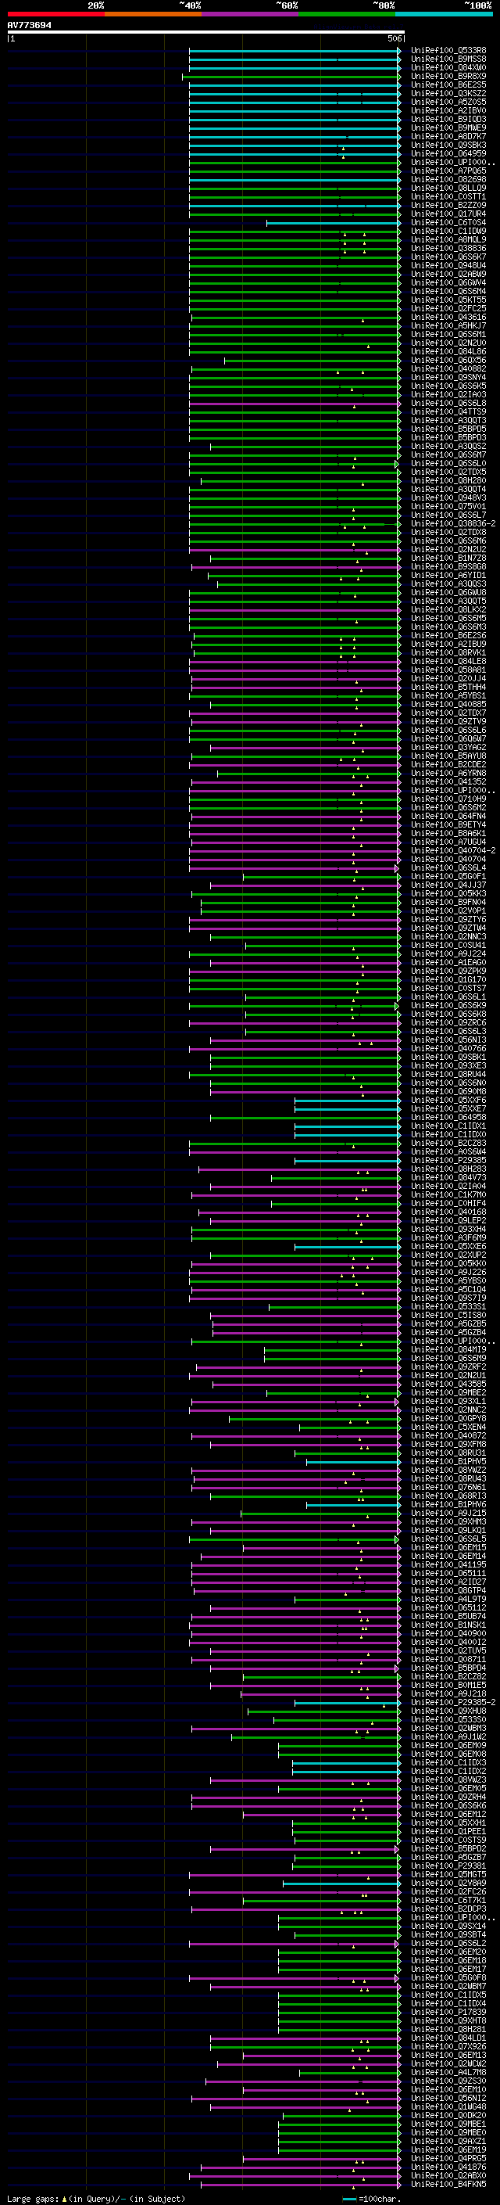Click the cyan alignment bar for UniRef100_C6T0S4
The width and height of the screenshot is (500, 2205).
pyautogui.click(x=334, y=223)
